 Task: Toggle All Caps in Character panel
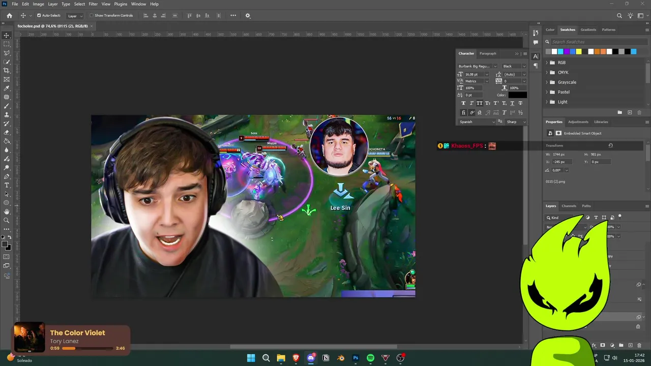click(480, 103)
